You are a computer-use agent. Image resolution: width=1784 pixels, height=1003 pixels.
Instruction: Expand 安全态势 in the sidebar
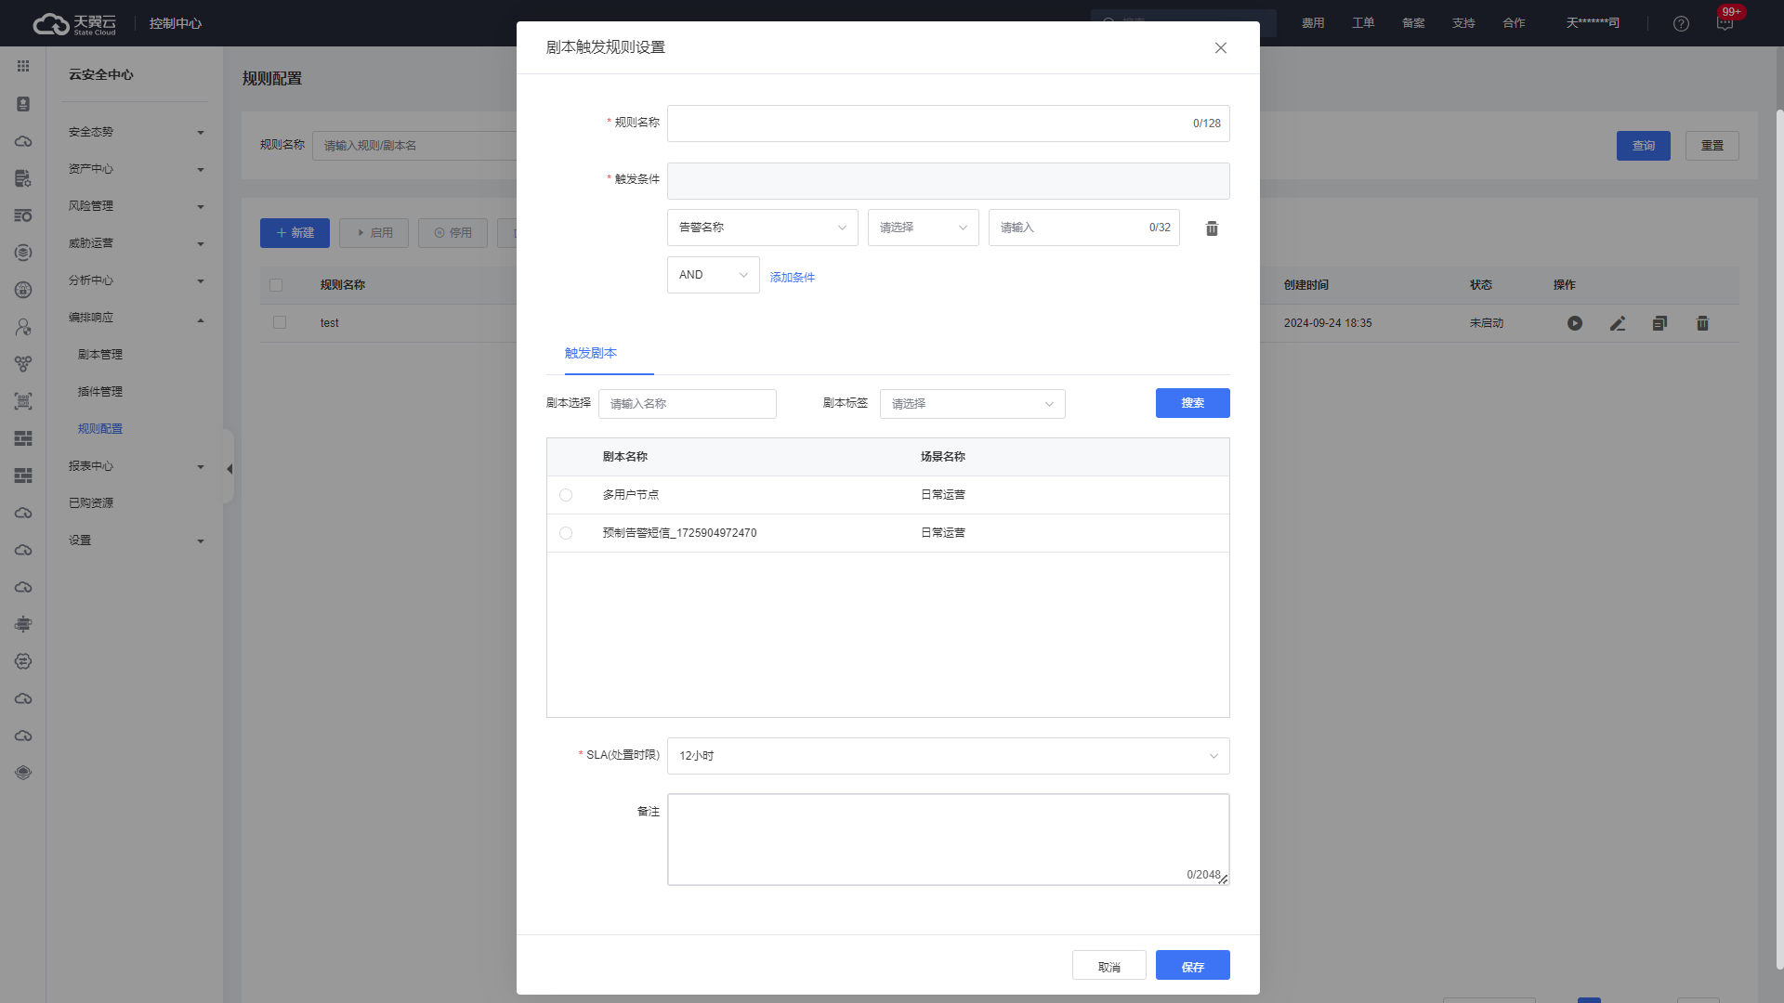click(136, 132)
